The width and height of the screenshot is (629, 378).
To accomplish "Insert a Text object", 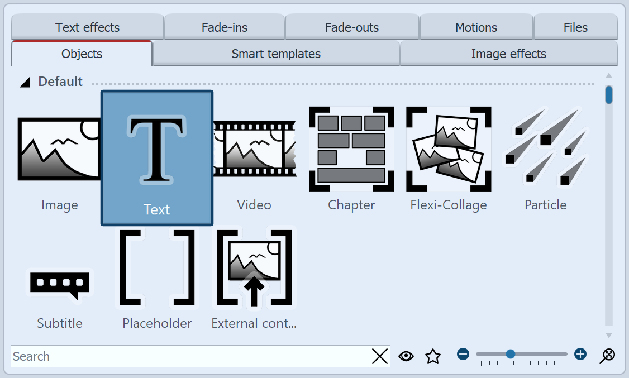I will pos(156,157).
